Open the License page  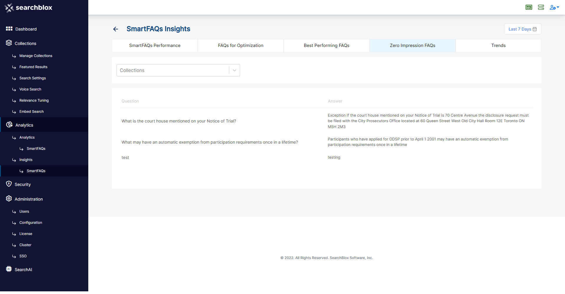pos(26,234)
